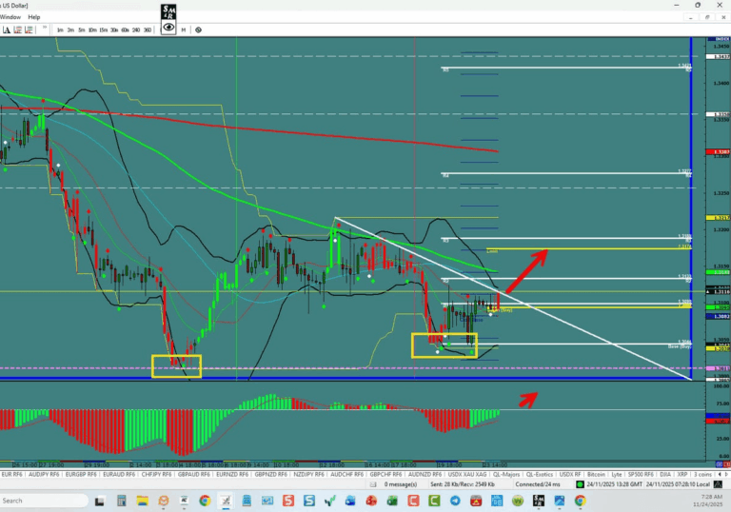731x512 pixels.
Task: Open the SM&R app icon on taskbar
Action: tap(539, 502)
